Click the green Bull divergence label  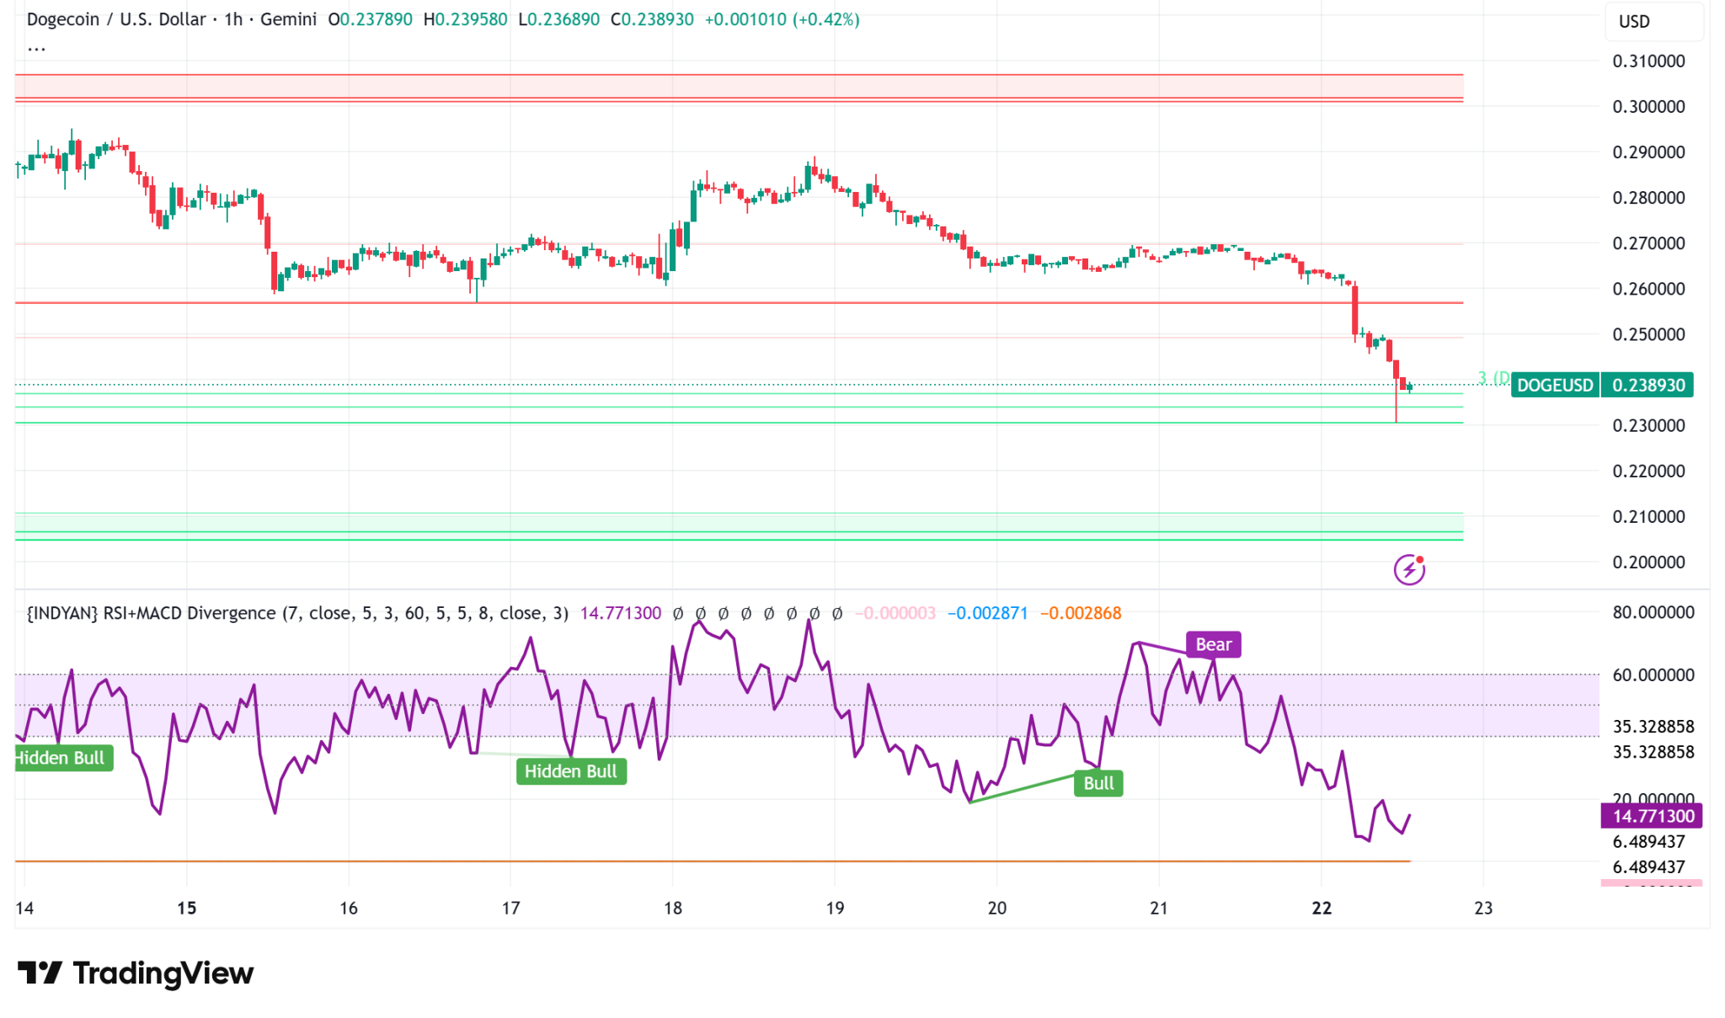coord(1098,784)
